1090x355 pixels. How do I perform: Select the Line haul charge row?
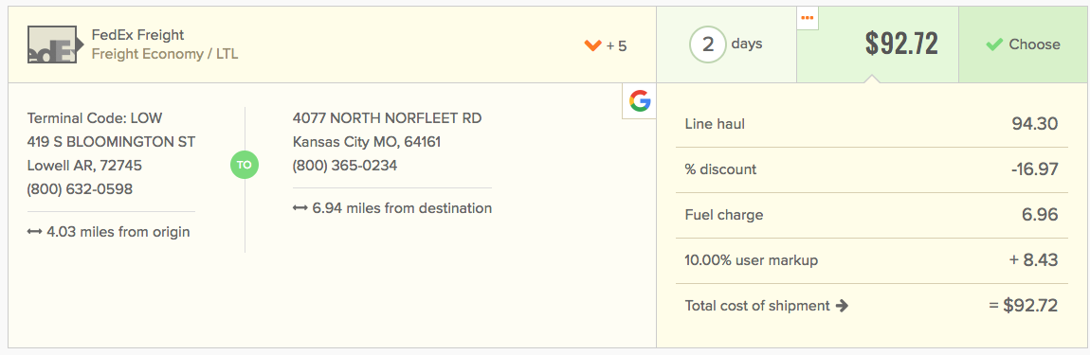pyautogui.click(x=872, y=124)
